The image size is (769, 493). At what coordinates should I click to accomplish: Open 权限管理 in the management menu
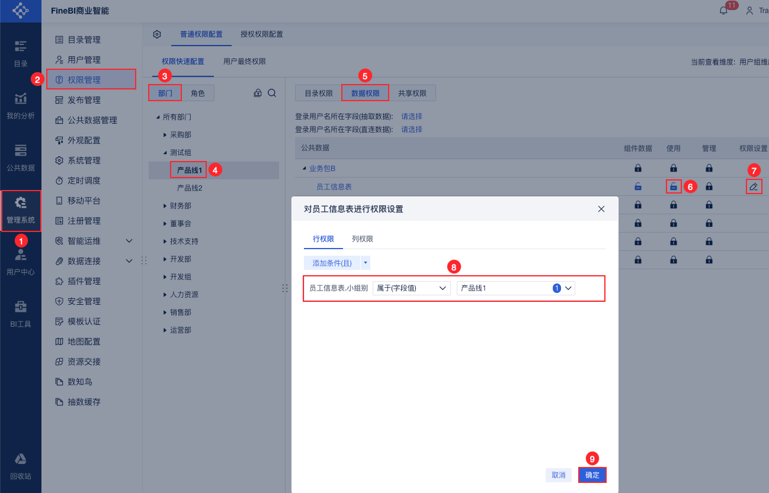click(91, 80)
